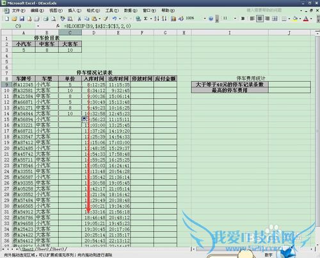Open the Fill Color dropdown arrow
The height and width of the screenshot is (258, 320).
pos(300,19)
